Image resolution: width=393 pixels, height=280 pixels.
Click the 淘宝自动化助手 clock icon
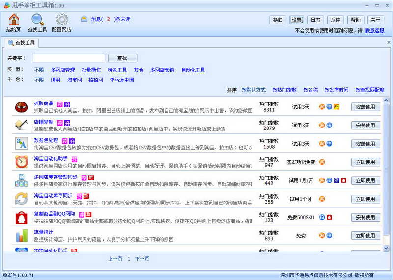tap(21, 162)
